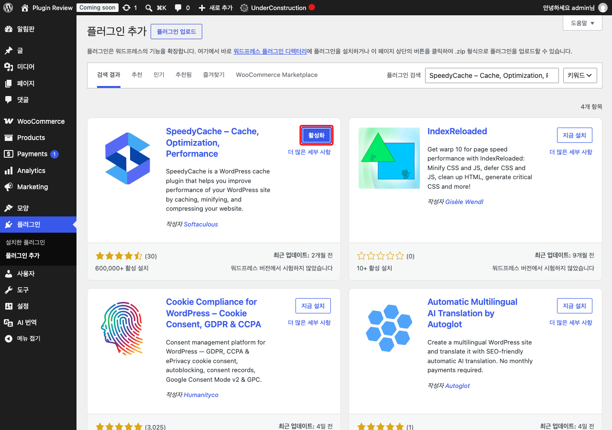The image size is (612, 430).
Task: Open the Softaculous author link
Action: pyautogui.click(x=201, y=224)
